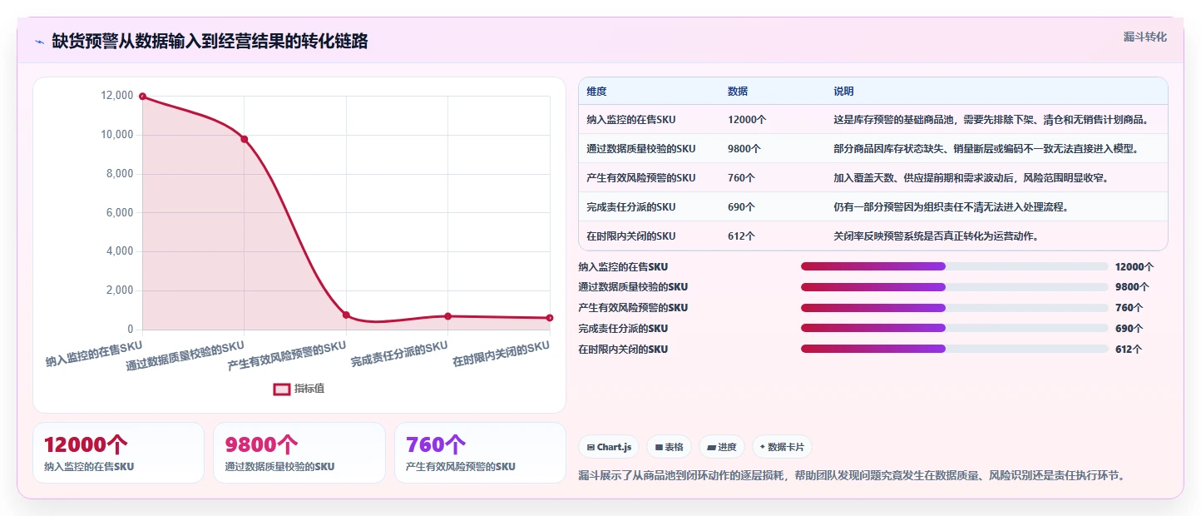Click the progress list label 在时限内关闭的SKU
The width and height of the screenshot is (1201, 516).
623,350
